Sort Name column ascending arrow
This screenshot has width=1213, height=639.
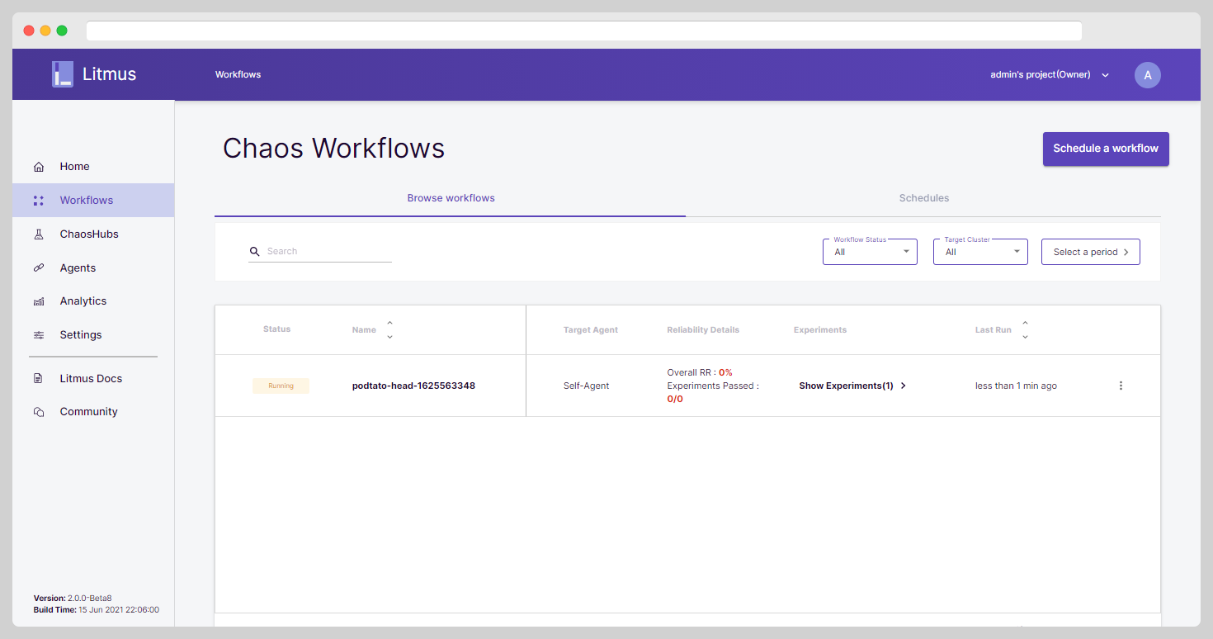389,323
